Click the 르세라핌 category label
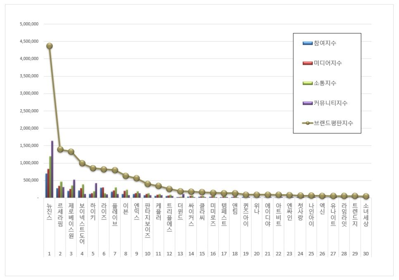This screenshot has width=399, height=280. 60,214
